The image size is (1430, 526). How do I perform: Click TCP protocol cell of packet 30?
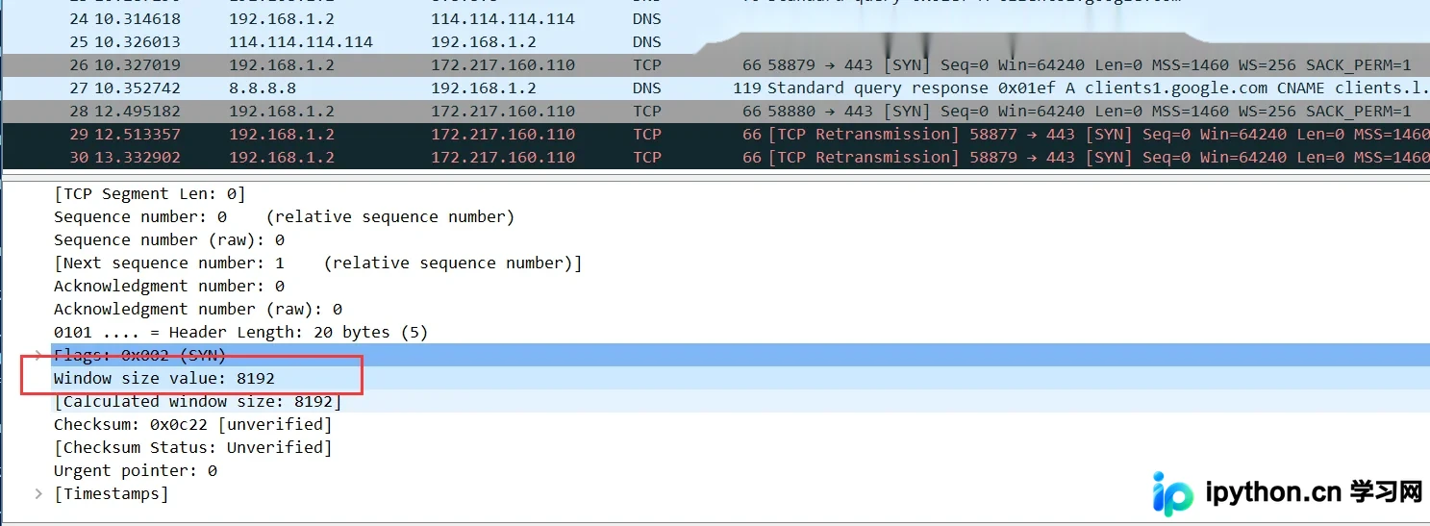click(x=647, y=157)
